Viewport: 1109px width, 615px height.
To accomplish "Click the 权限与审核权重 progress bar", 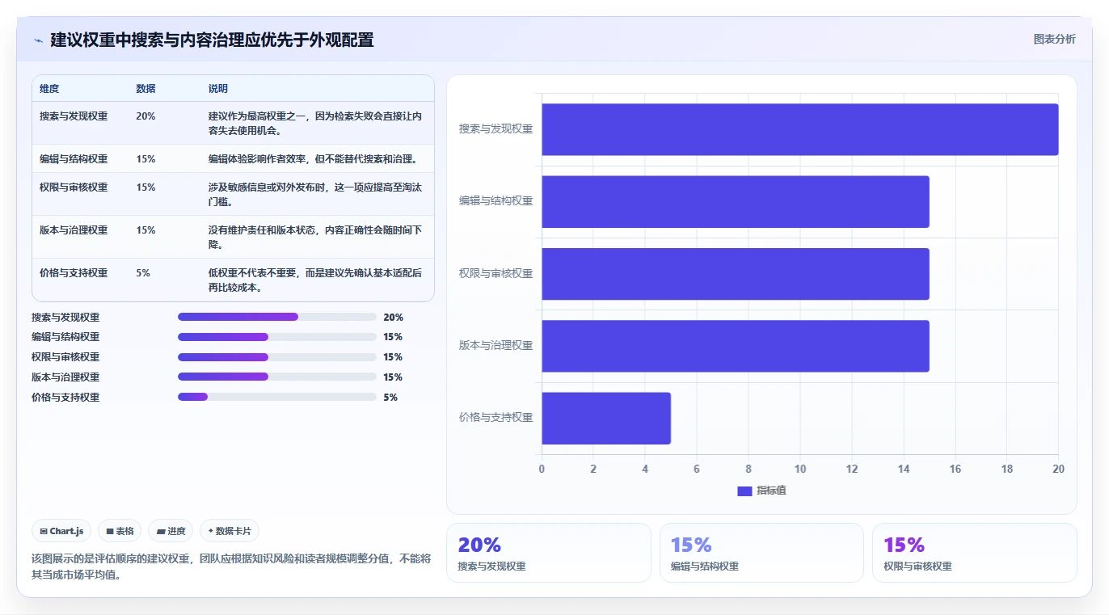I will coord(277,357).
